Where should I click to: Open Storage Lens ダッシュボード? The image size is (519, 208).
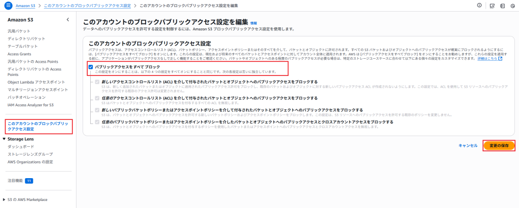click(x=21, y=146)
